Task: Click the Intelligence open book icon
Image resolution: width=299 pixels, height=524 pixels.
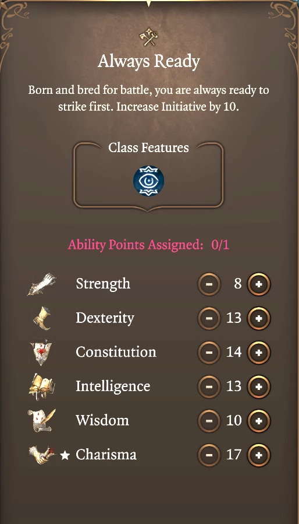Action: (42, 386)
